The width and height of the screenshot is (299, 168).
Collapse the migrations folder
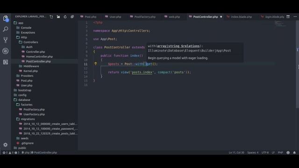28,119
